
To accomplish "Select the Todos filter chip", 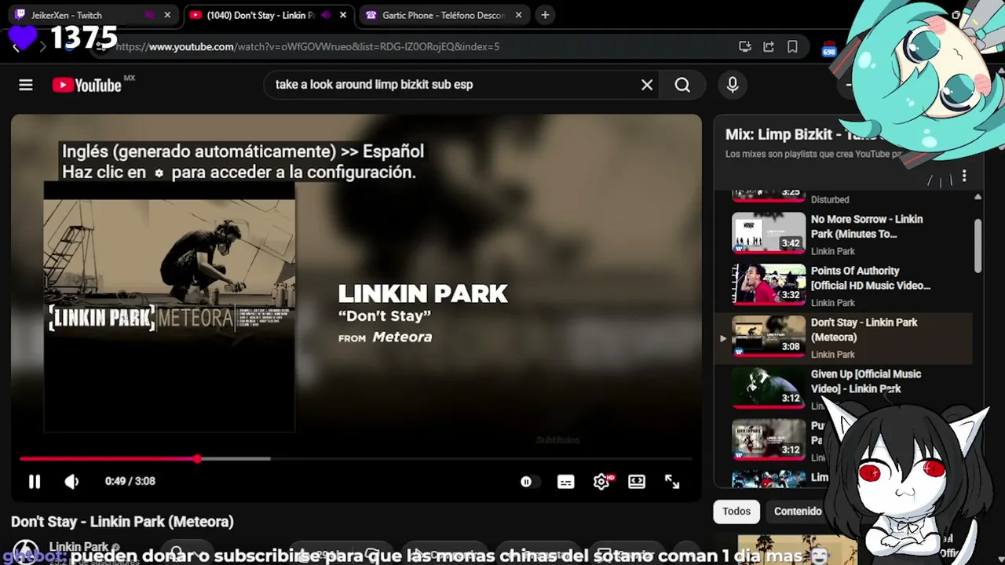I will [x=736, y=512].
